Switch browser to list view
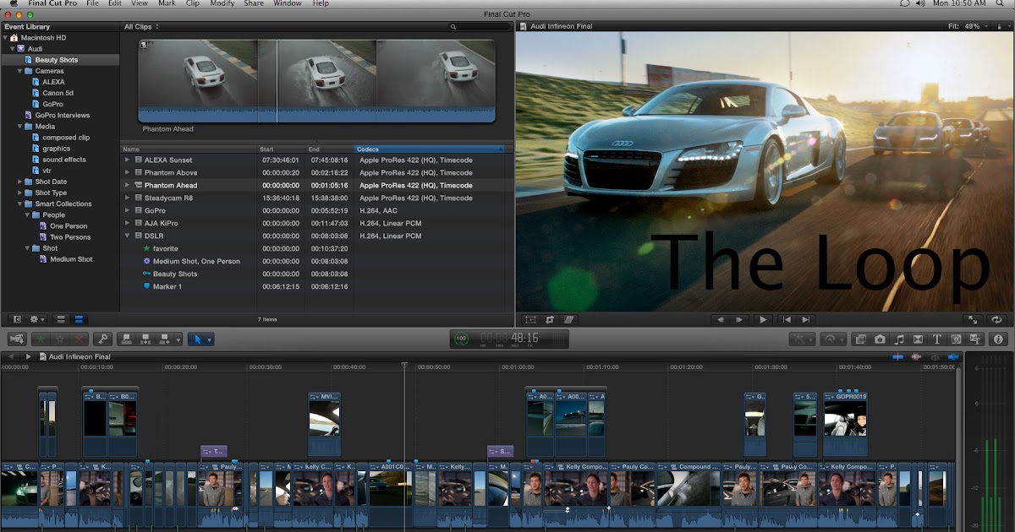The height and width of the screenshot is (532, 1015). tap(80, 319)
